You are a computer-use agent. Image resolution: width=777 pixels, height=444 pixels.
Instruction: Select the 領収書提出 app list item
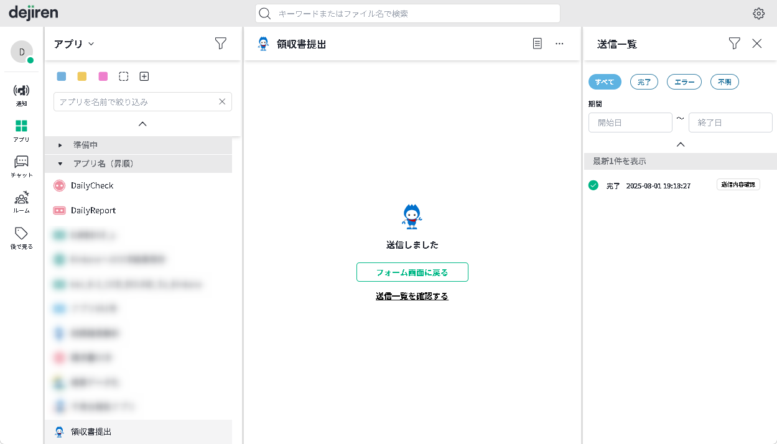coord(91,432)
